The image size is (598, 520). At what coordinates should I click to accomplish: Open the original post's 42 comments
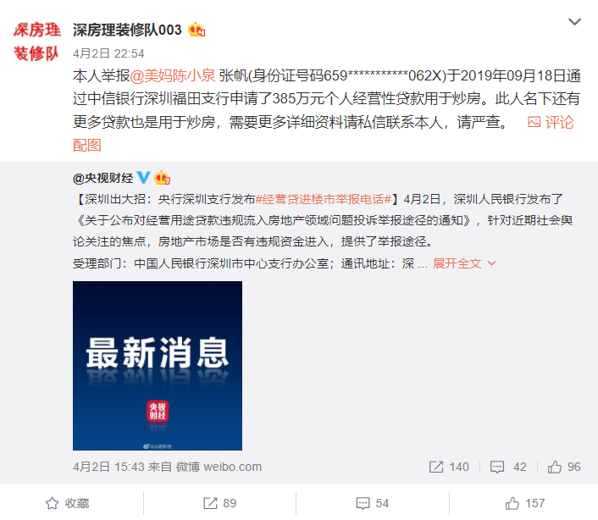508,467
